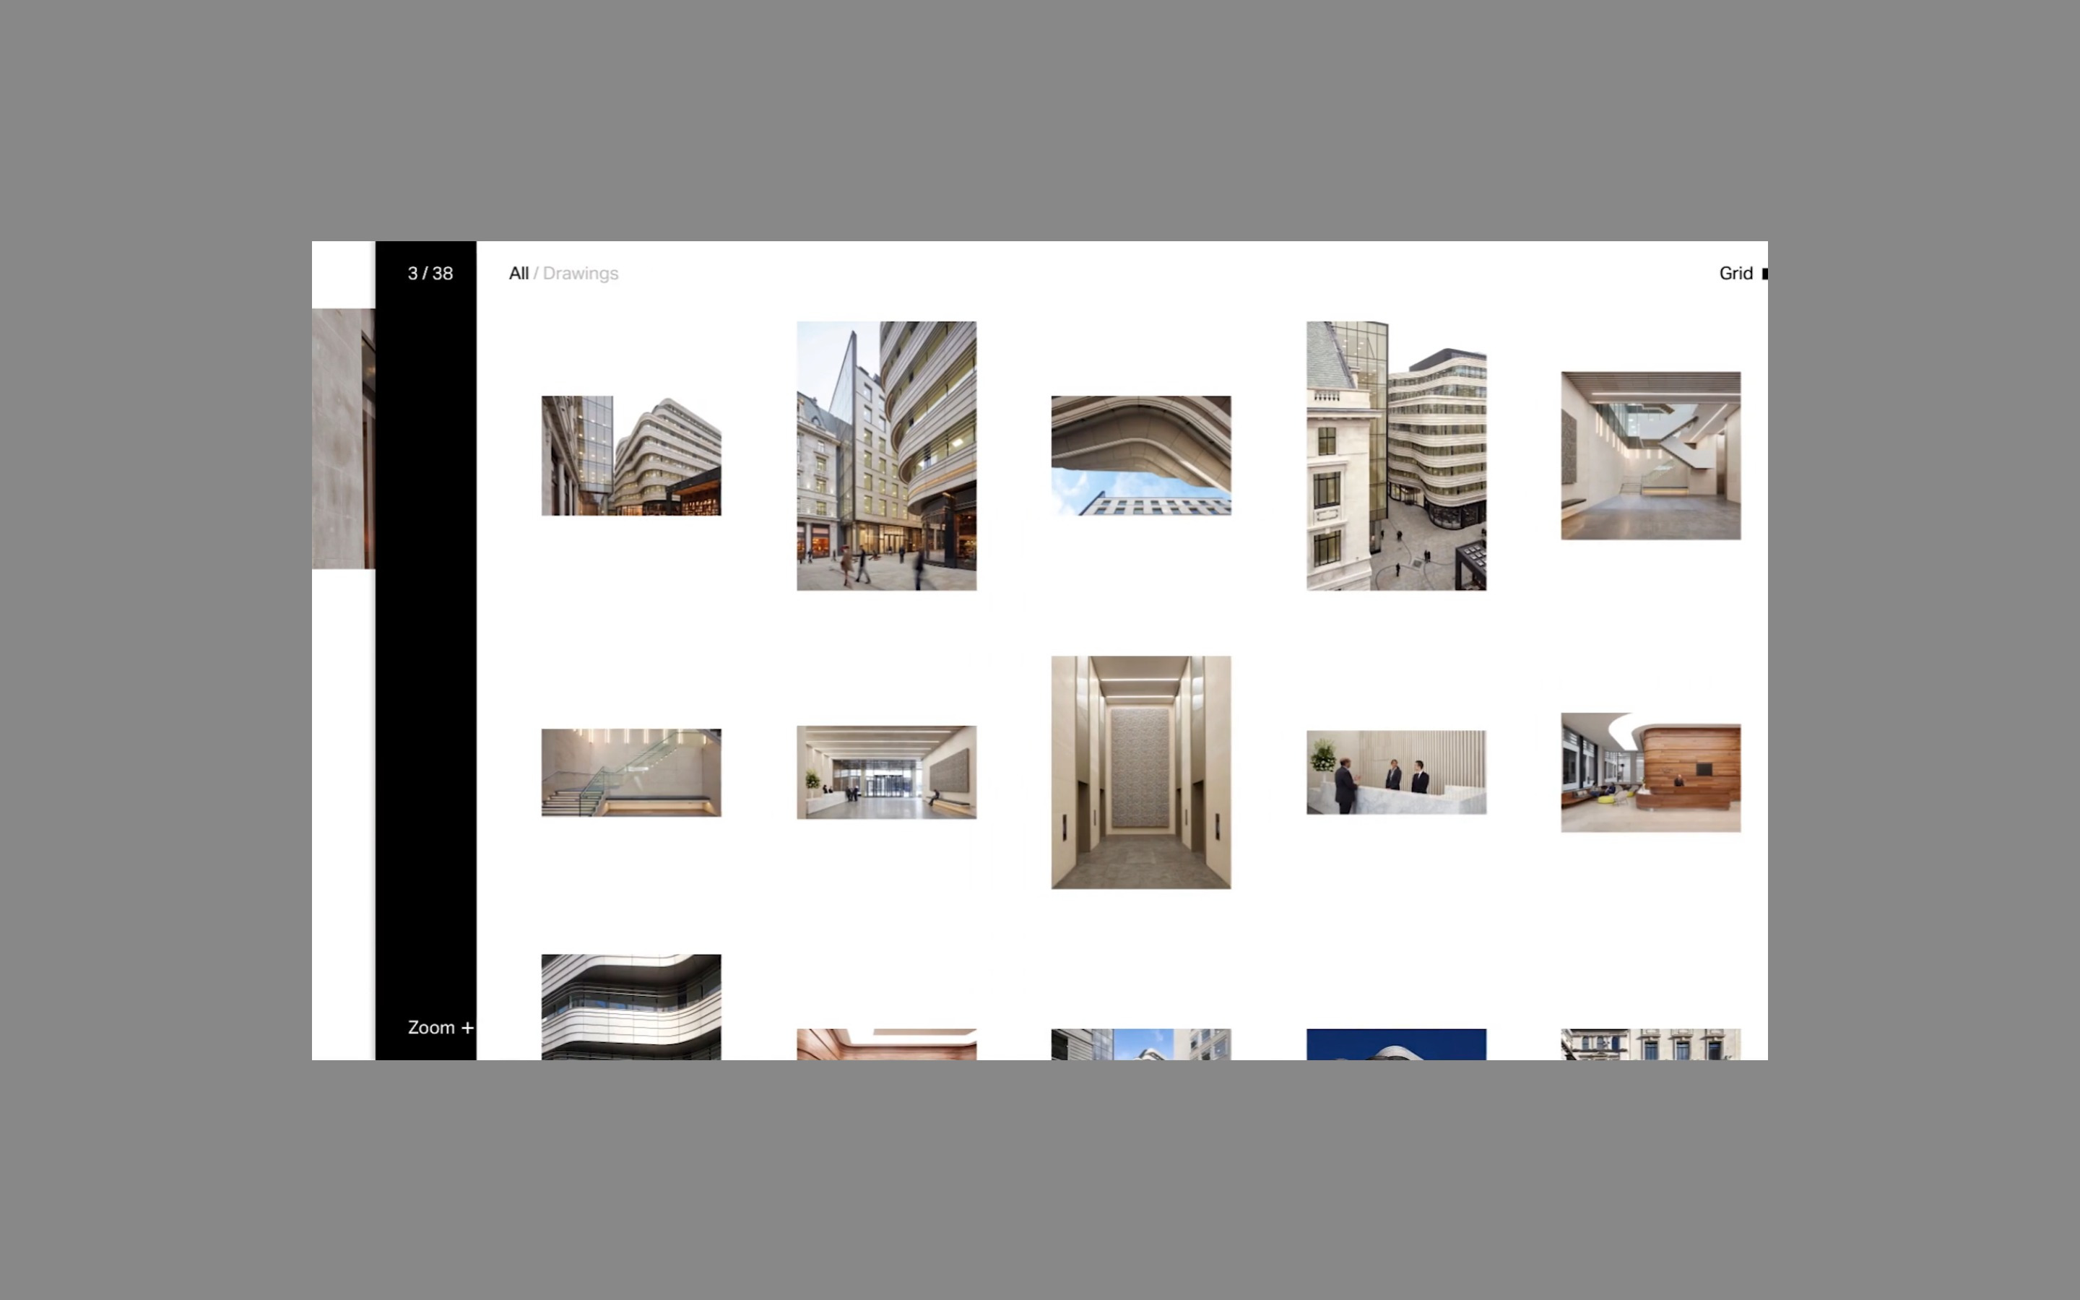Open the upward view of curved soffit thumbnail
Viewport: 2080px width, 1300px height.
click(x=1140, y=456)
